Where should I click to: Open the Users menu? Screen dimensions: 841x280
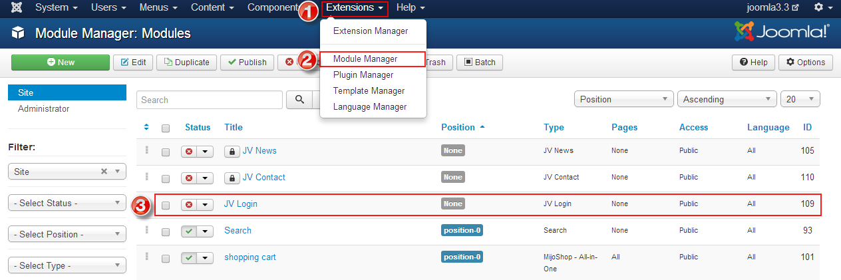[108, 7]
